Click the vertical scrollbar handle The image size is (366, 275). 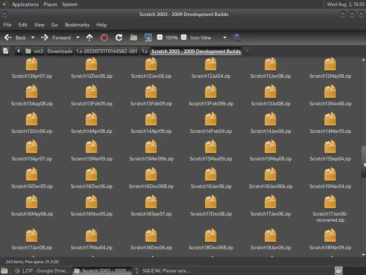click(363, 162)
